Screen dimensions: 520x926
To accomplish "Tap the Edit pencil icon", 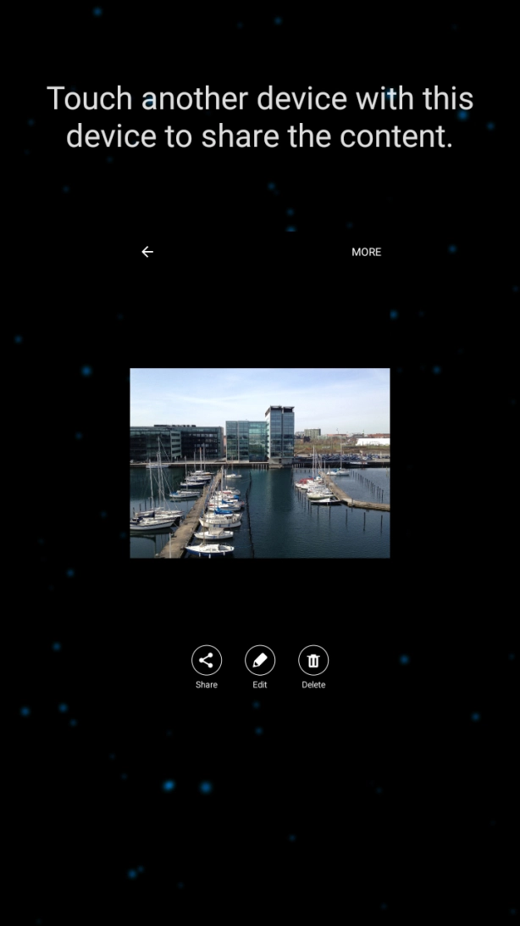I will (260, 660).
